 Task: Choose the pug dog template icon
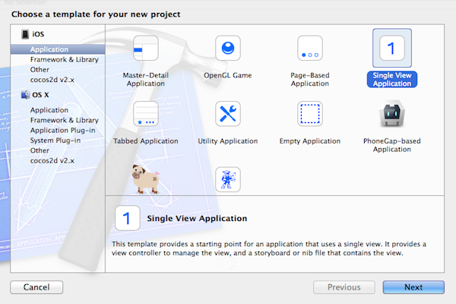(146, 179)
